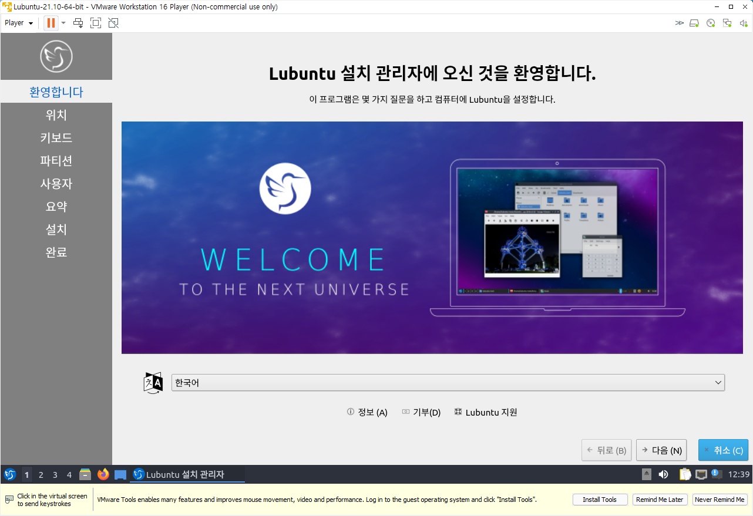The image size is (753, 516).
Task: Switch to virtual desktop 4
Action: click(69, 474)
